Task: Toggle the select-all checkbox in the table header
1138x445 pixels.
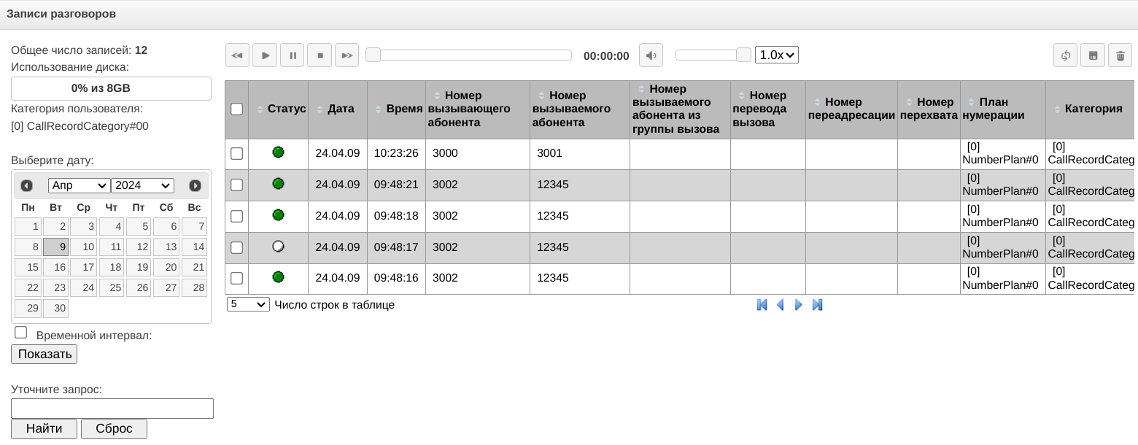Action: [x=236, y=109]
